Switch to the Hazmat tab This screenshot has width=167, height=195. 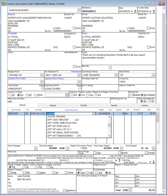coord(53,105)
